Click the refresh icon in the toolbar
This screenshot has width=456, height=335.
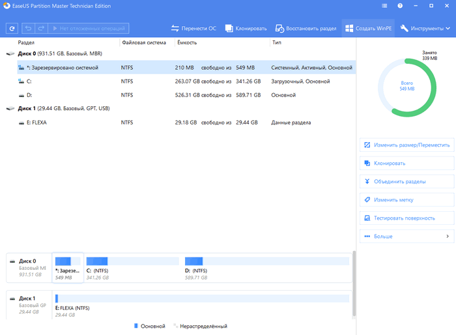[x=12, y=29]
